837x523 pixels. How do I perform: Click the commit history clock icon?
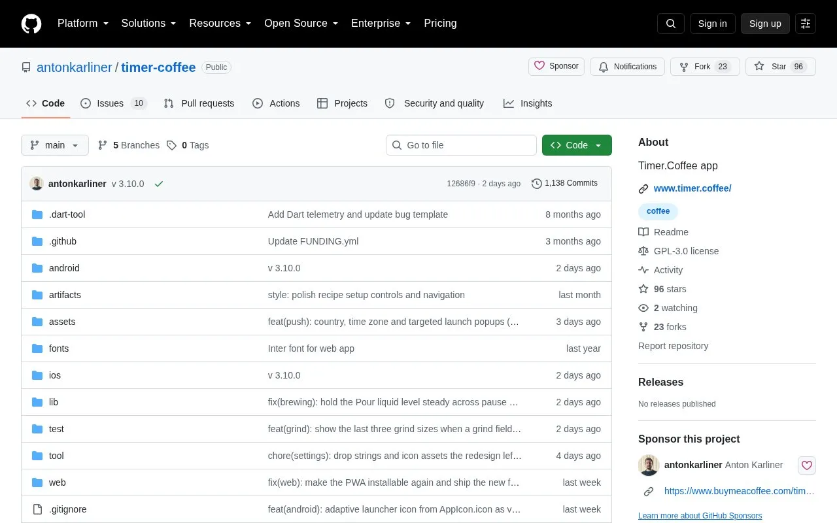(x=537, y=184)
